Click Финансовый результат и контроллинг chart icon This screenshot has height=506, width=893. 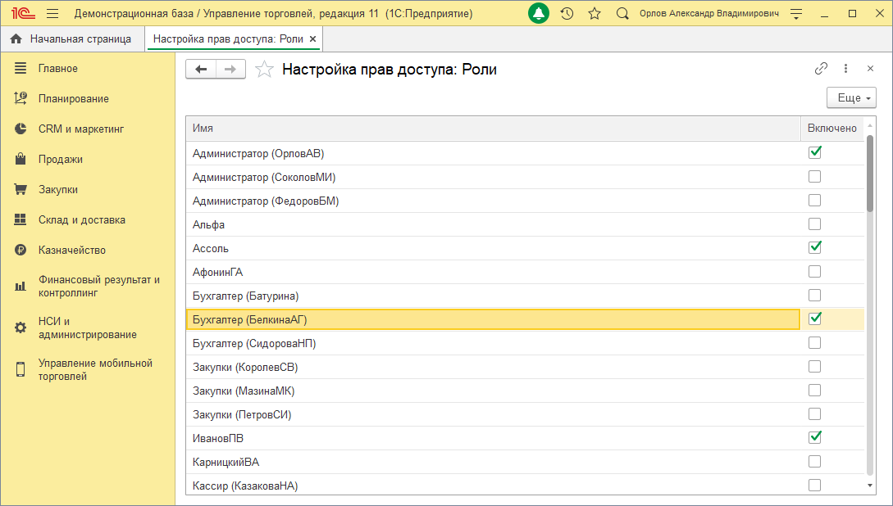pos(21,286)
